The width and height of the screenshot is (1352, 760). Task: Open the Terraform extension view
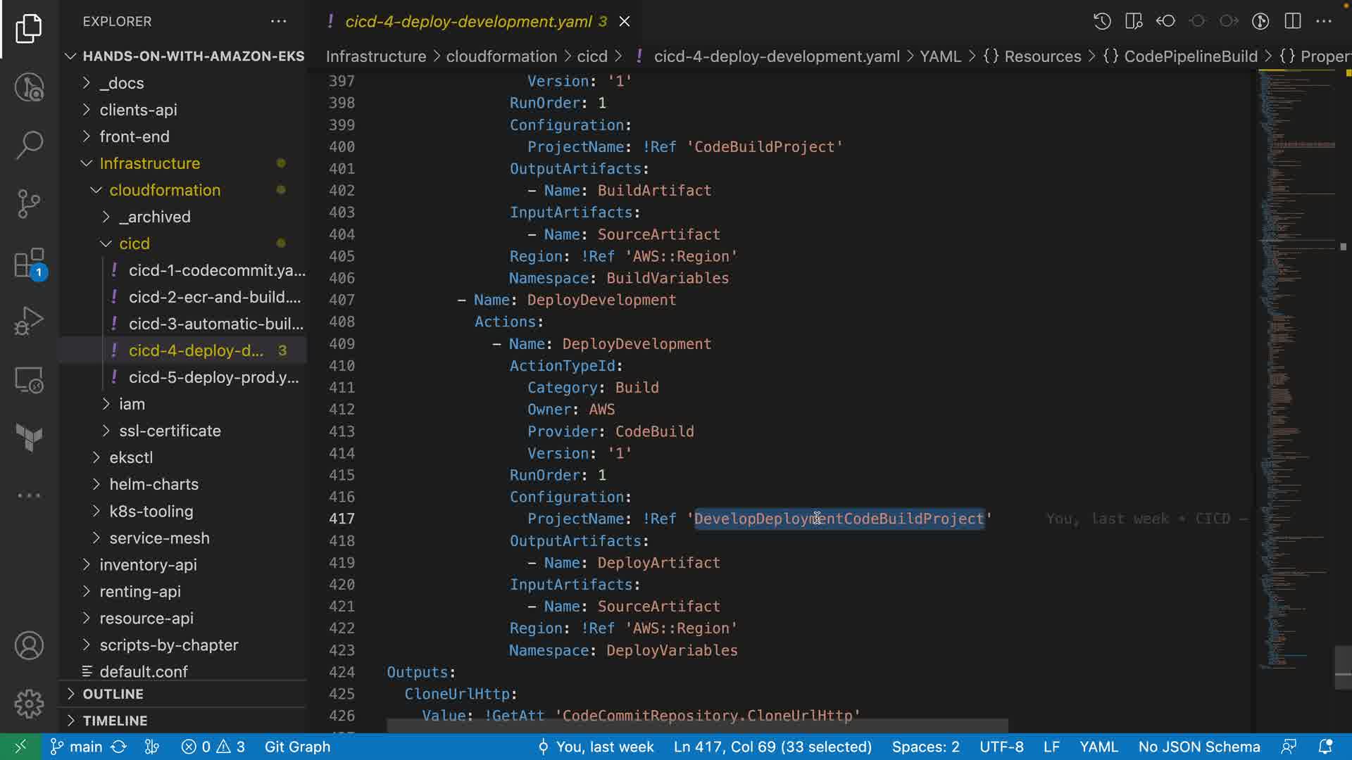(x=29, y=438)
